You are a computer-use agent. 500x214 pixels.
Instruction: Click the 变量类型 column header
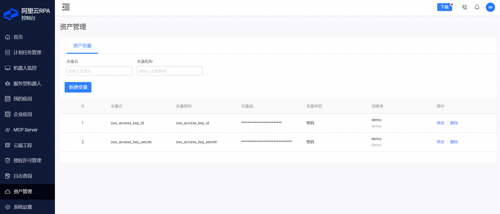point(314,106)
